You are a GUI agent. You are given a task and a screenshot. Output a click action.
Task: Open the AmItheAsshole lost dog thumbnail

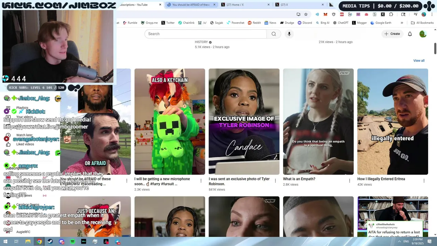393,217
